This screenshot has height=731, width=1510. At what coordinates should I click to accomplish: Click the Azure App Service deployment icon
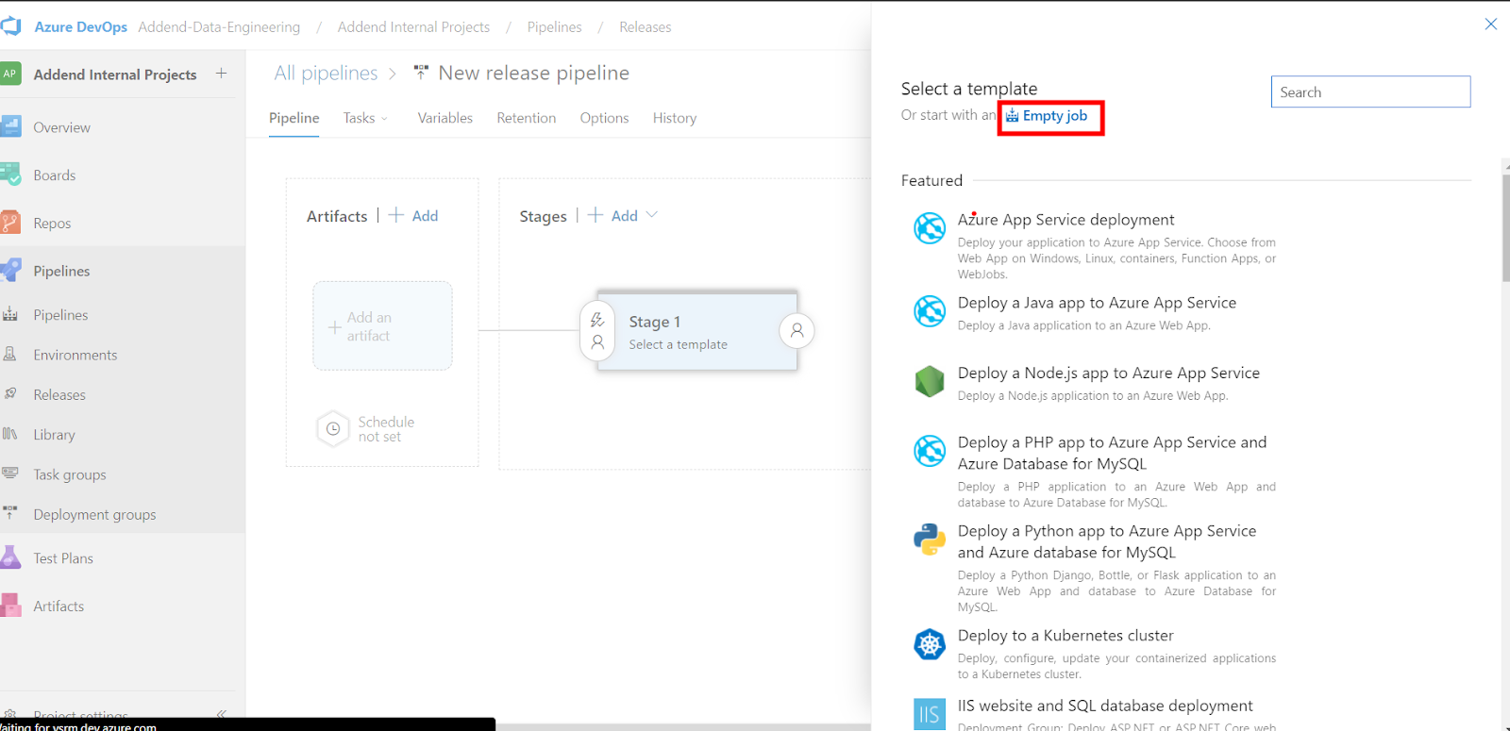(x=930, y=228)
